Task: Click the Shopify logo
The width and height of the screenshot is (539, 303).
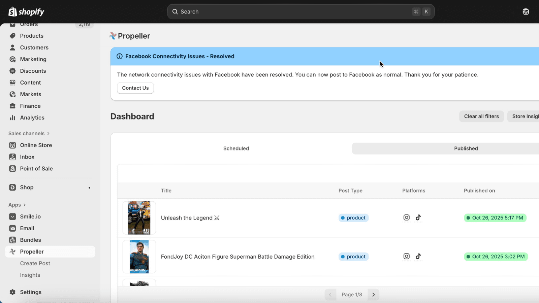Action: point(26,11)
